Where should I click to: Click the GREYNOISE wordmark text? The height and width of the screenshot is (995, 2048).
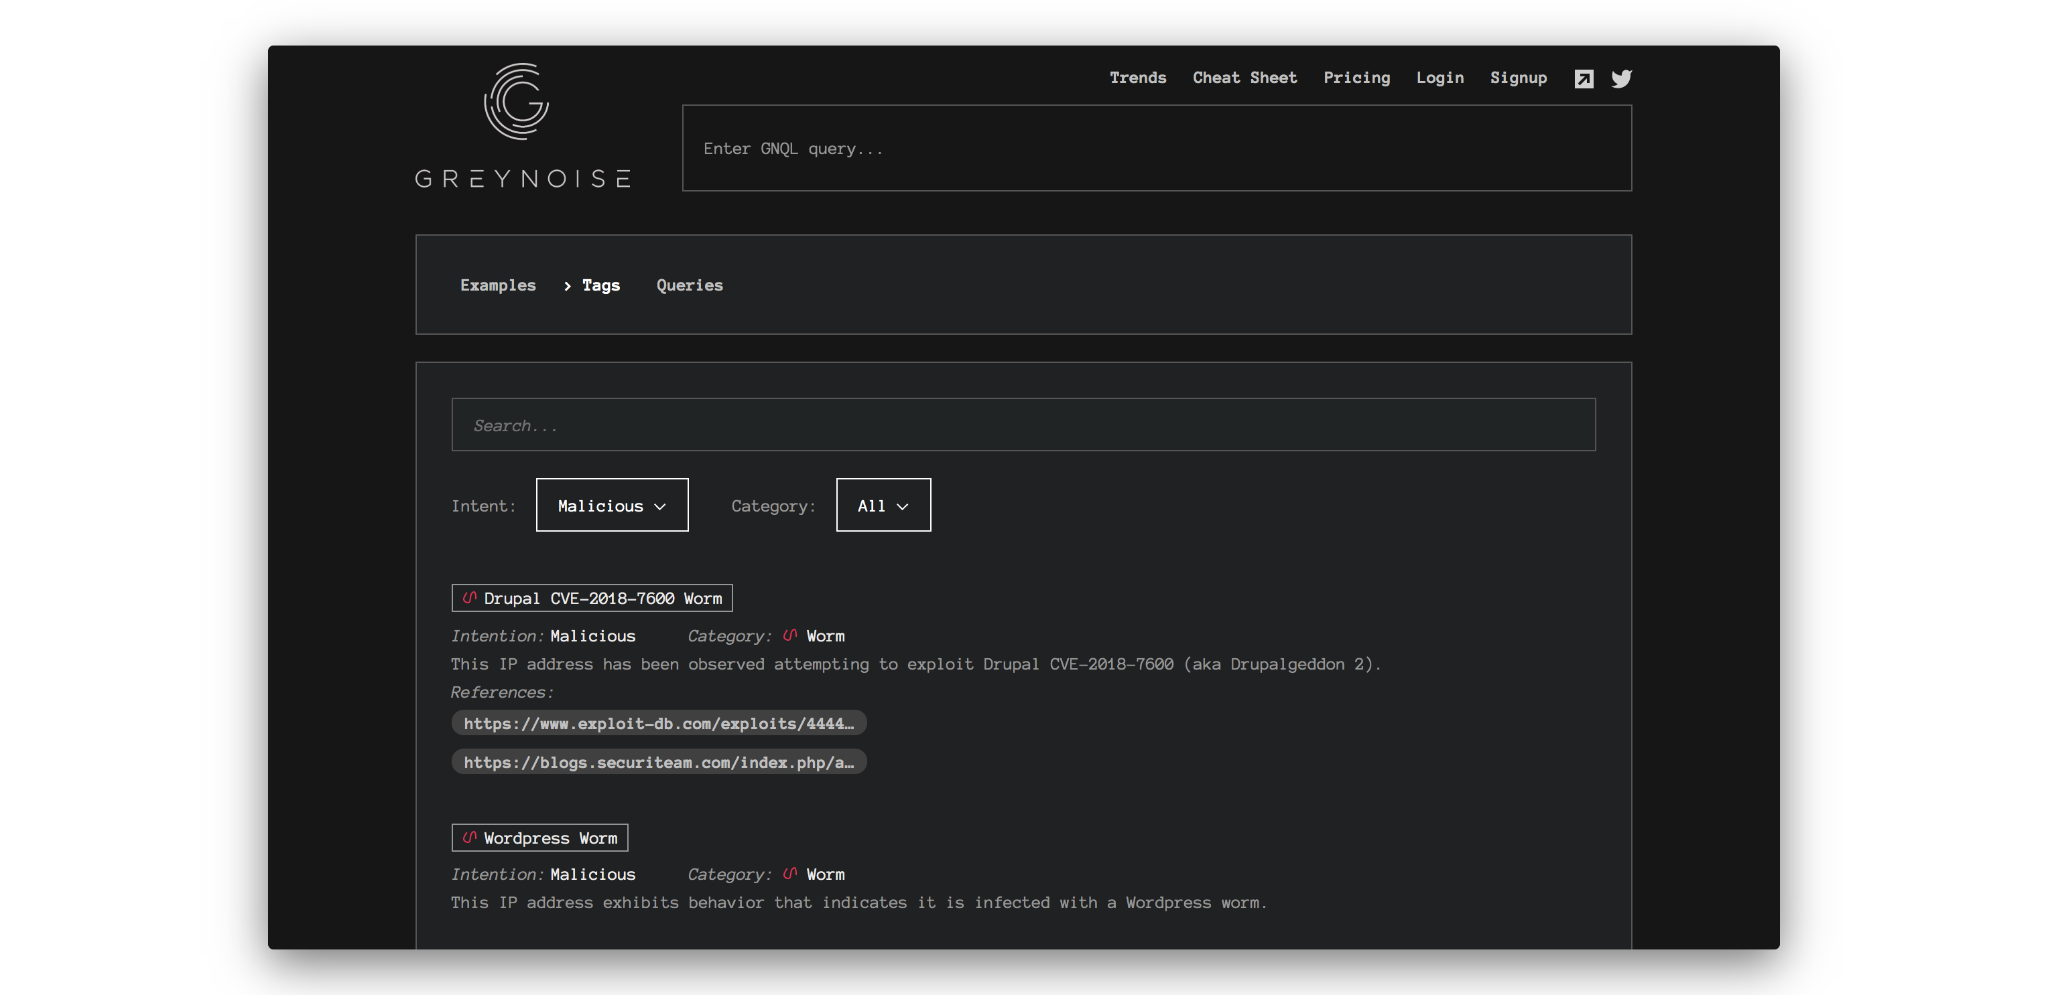tap(523, 179)
